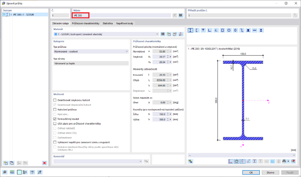This screenshot has height=177, width=301.
Task: Enable Vyhlazení napětí pro zamezení singularit
Action: 55,142
